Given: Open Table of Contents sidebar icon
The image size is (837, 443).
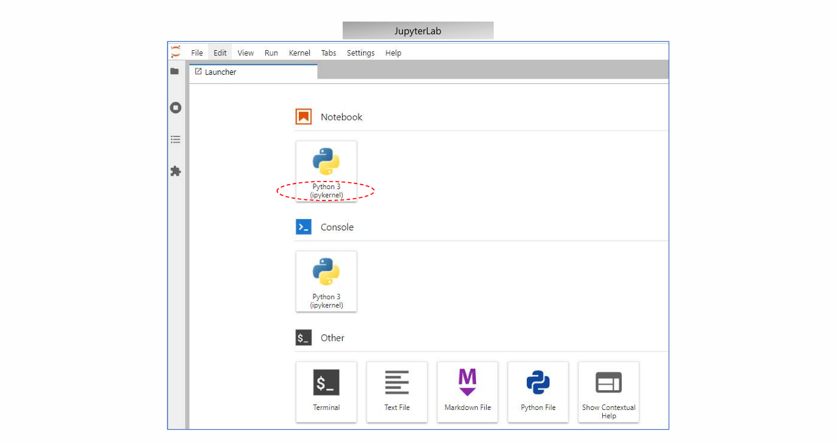Looking at the screenshot, I should [176, 139].
